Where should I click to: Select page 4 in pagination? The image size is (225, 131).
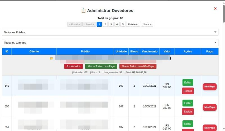pyautogui.click(x=117, y=24)
